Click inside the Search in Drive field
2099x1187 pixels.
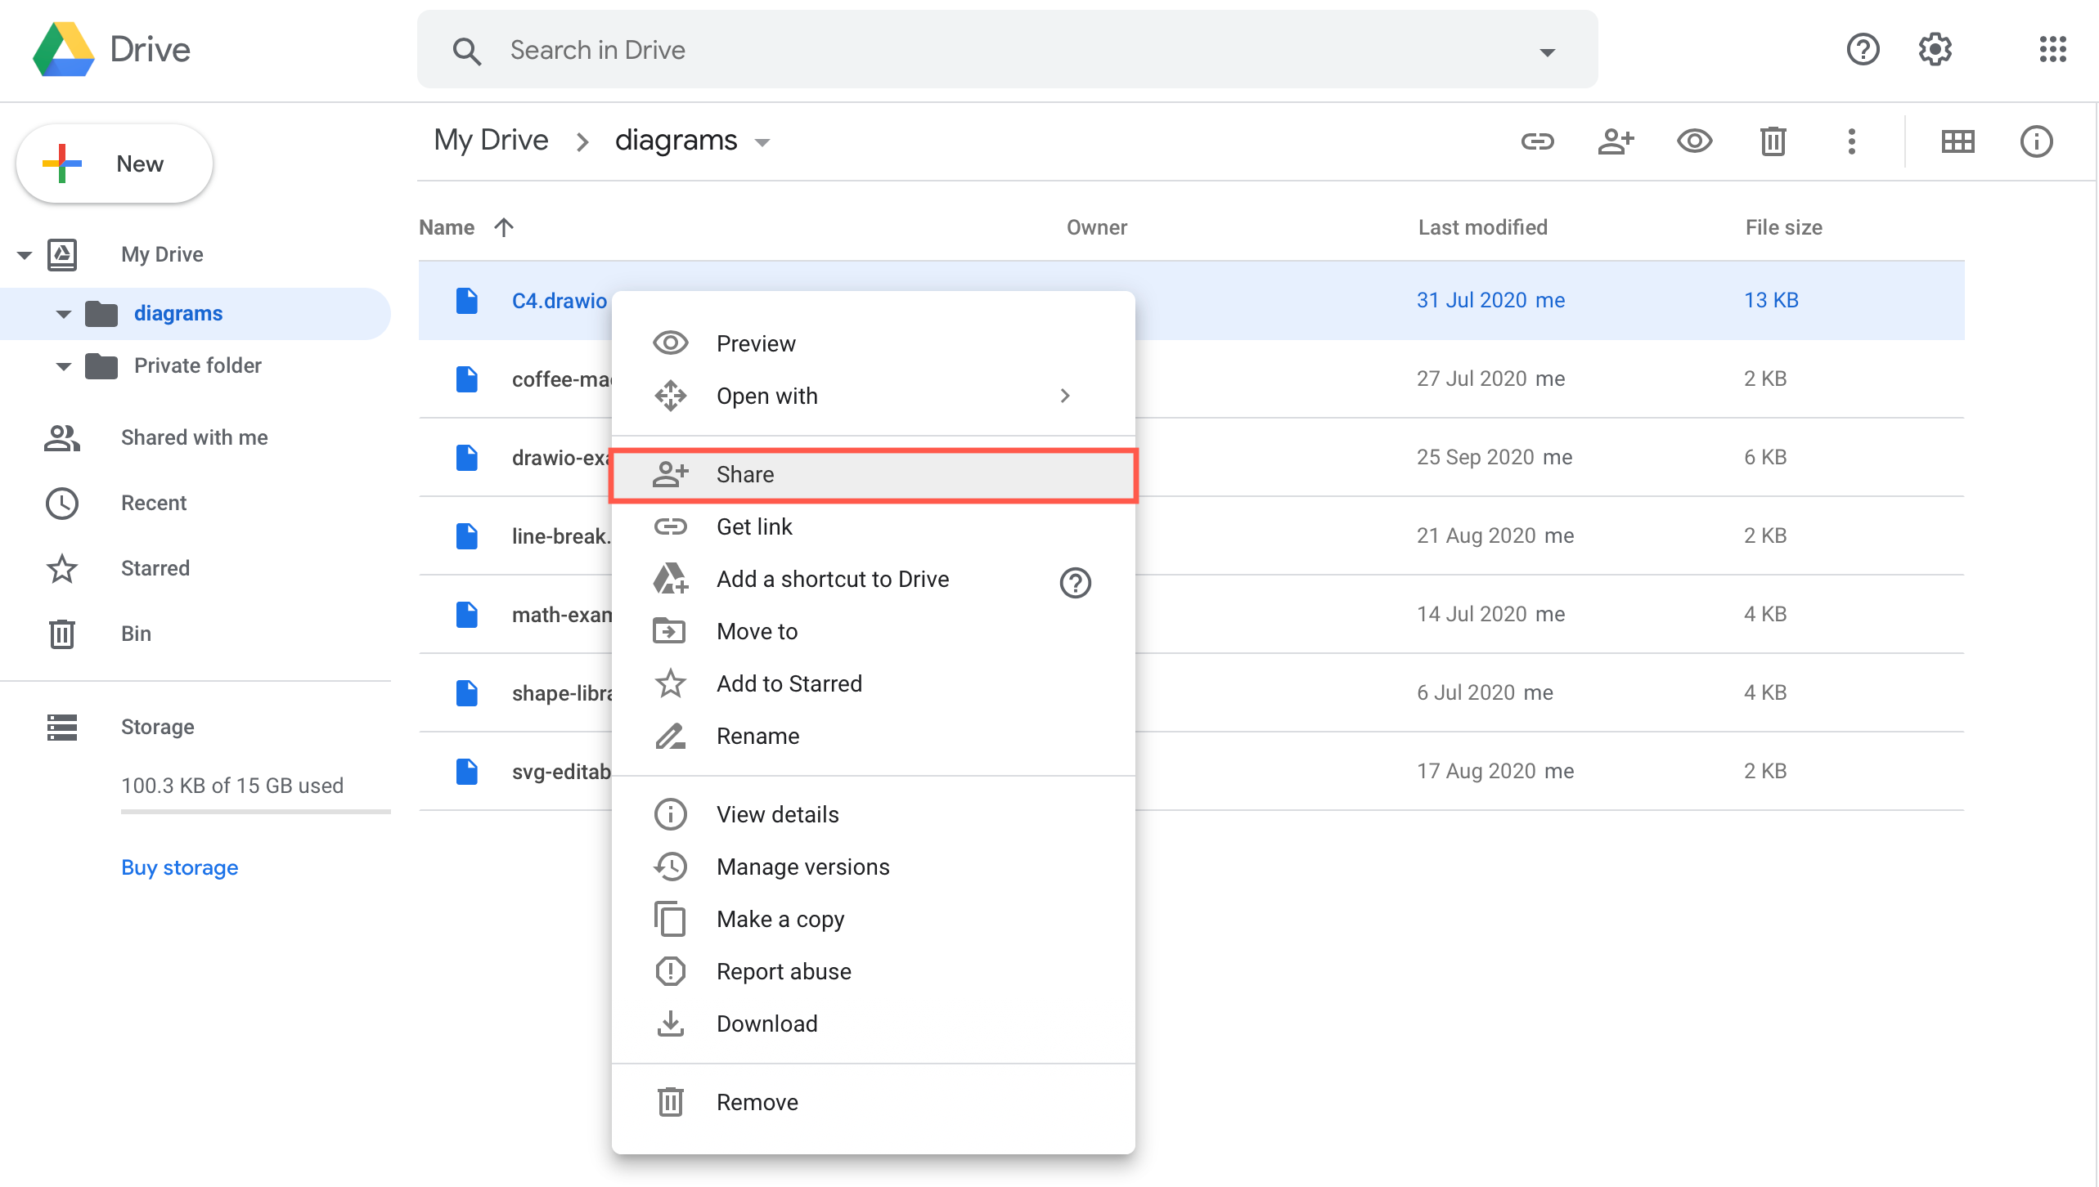[900, 50]
